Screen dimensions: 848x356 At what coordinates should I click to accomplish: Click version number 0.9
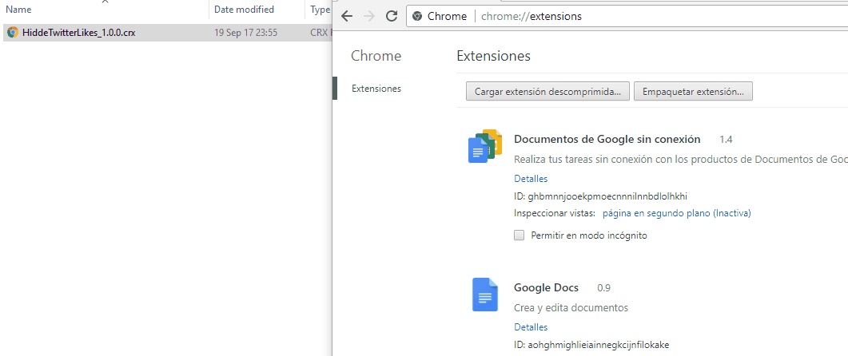click(x=604, y=288)
